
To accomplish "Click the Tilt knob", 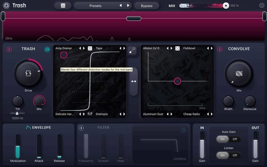I will (x=18, y=101).
